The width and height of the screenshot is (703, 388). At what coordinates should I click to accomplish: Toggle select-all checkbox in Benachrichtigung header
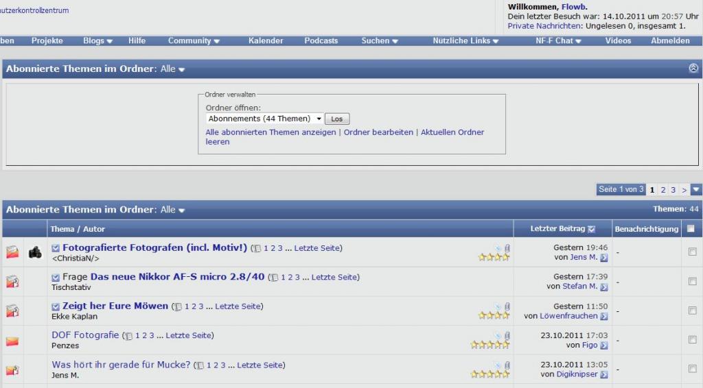pyautogui.click(x=691, y=229)
